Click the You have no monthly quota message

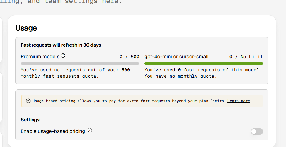click(181, 76)
